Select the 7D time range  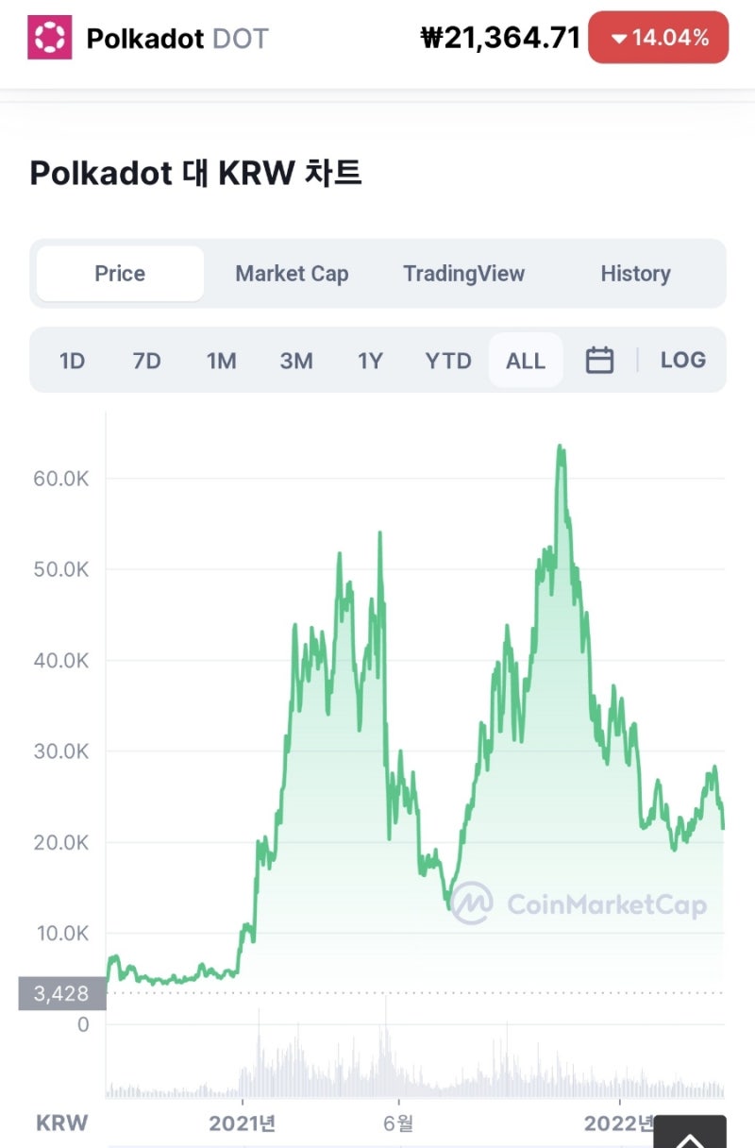click(146, 361)
